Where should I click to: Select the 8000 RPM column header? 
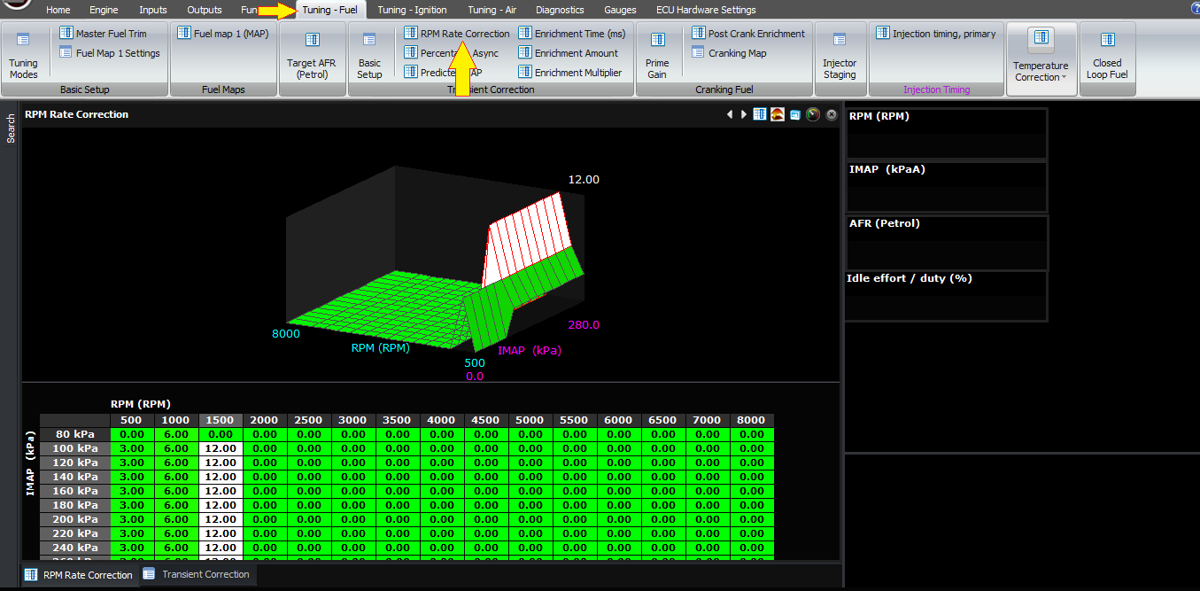click(x=752, y=420)
